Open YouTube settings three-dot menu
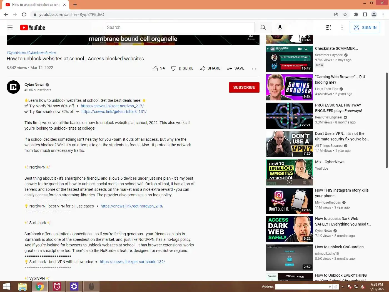389x292 pixels. click(342, 28)
